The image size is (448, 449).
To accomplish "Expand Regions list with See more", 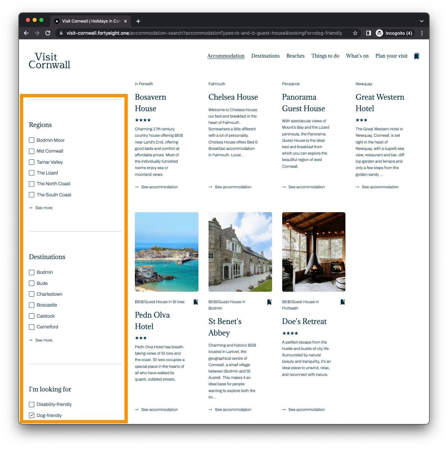I will (43, 208).
